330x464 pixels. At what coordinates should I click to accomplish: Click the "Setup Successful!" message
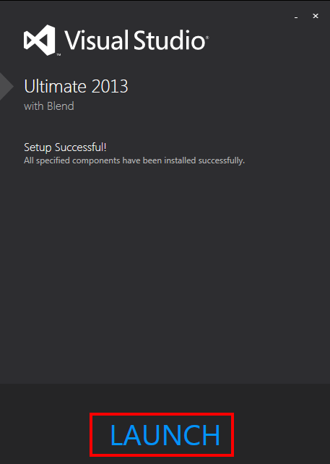pos(65,147)
